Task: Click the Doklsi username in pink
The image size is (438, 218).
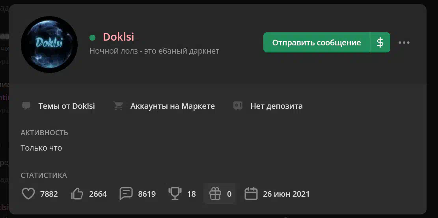Action: tap(118, 37)
